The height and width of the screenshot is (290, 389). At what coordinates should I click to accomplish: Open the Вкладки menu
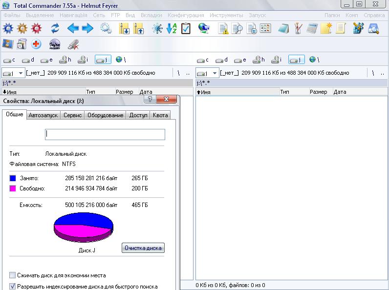(x=151, y=15)
